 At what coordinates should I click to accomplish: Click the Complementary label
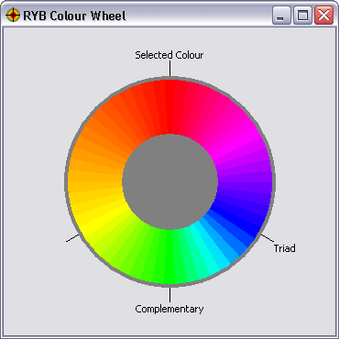coord(169,309)
